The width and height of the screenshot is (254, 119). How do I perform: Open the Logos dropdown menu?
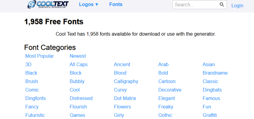point(89,4)
